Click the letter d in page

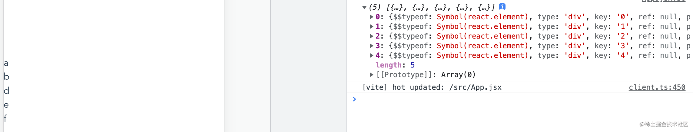tap(6, 90)
